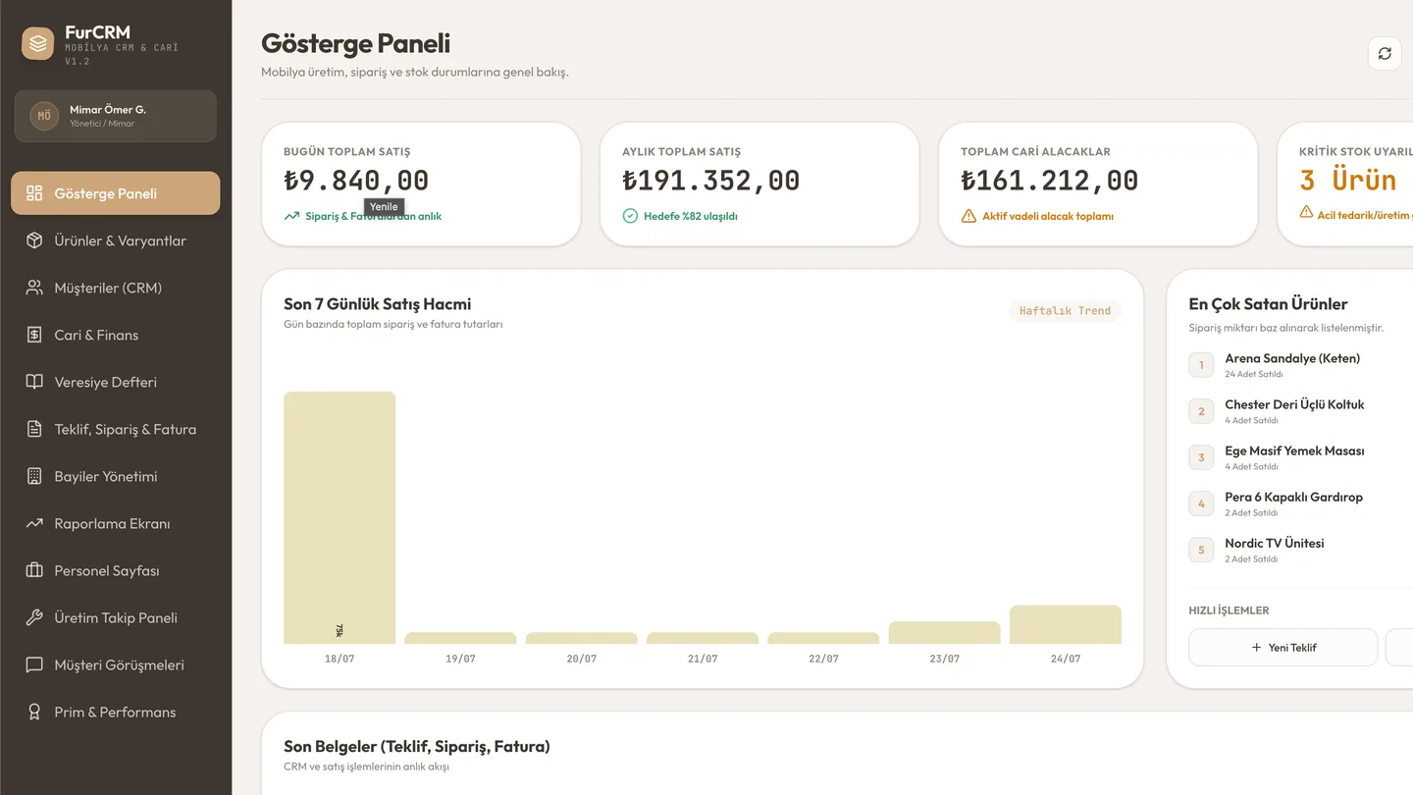Open the Mimar Ömer G. profile card
The height and width of the screenshot is (795, 1413).
pos(116,116)
